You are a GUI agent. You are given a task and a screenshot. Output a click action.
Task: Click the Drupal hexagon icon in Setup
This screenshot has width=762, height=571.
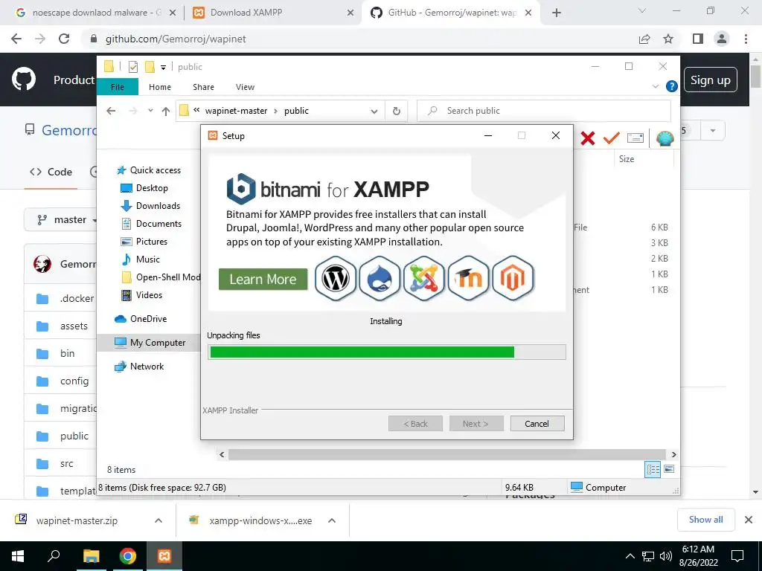point(380,279)
